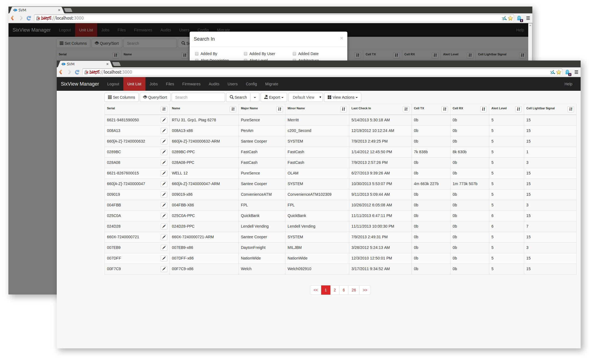Enable the Added By User checkbox
The height and width of the screenshot is (362, 591).
(246, 54)
